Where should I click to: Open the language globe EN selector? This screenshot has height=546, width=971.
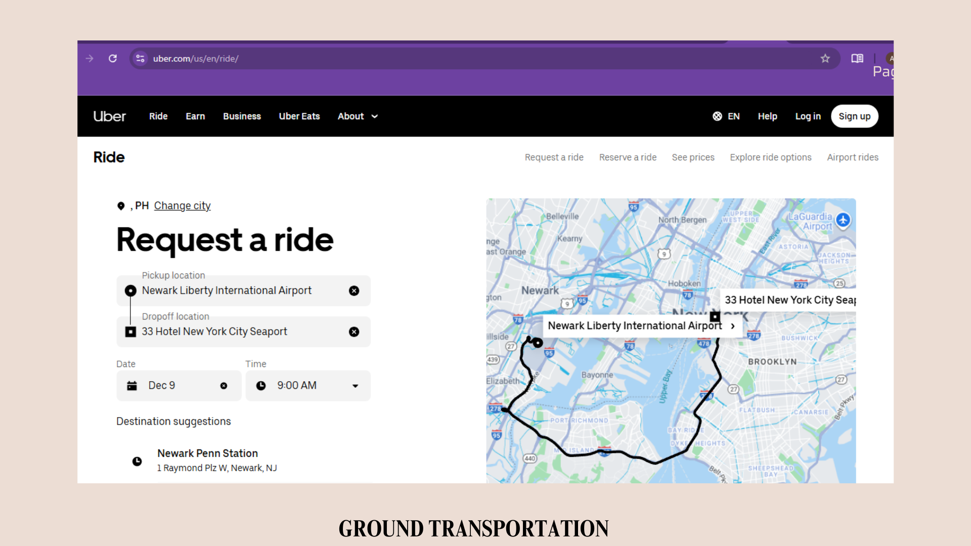point(726,116)
